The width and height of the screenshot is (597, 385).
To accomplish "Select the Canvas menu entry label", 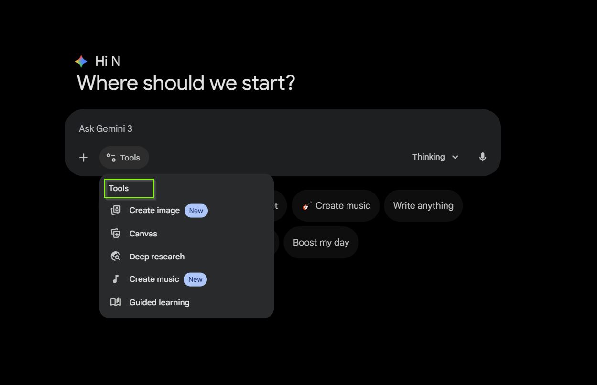I will pos(143,234).
